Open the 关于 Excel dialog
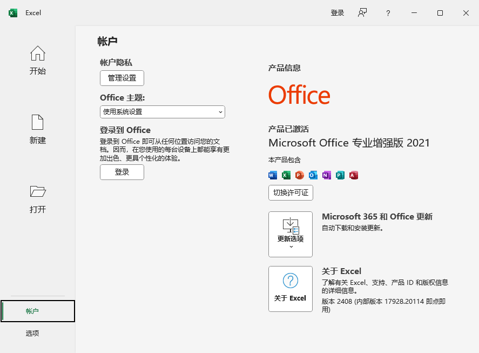The image size is (479, 353). point(290,289)
